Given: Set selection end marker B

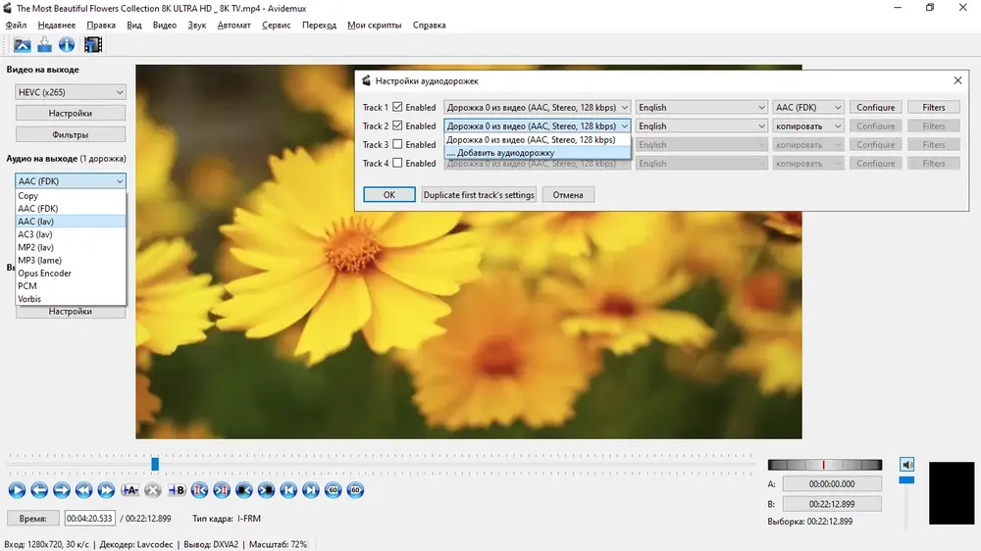Looking at the screenshot, I should coord(177,490).
